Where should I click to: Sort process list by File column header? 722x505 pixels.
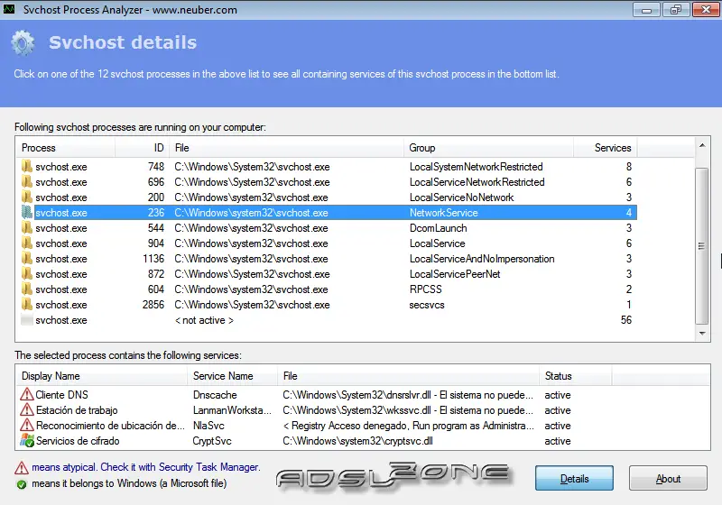(x=286, y=148)
